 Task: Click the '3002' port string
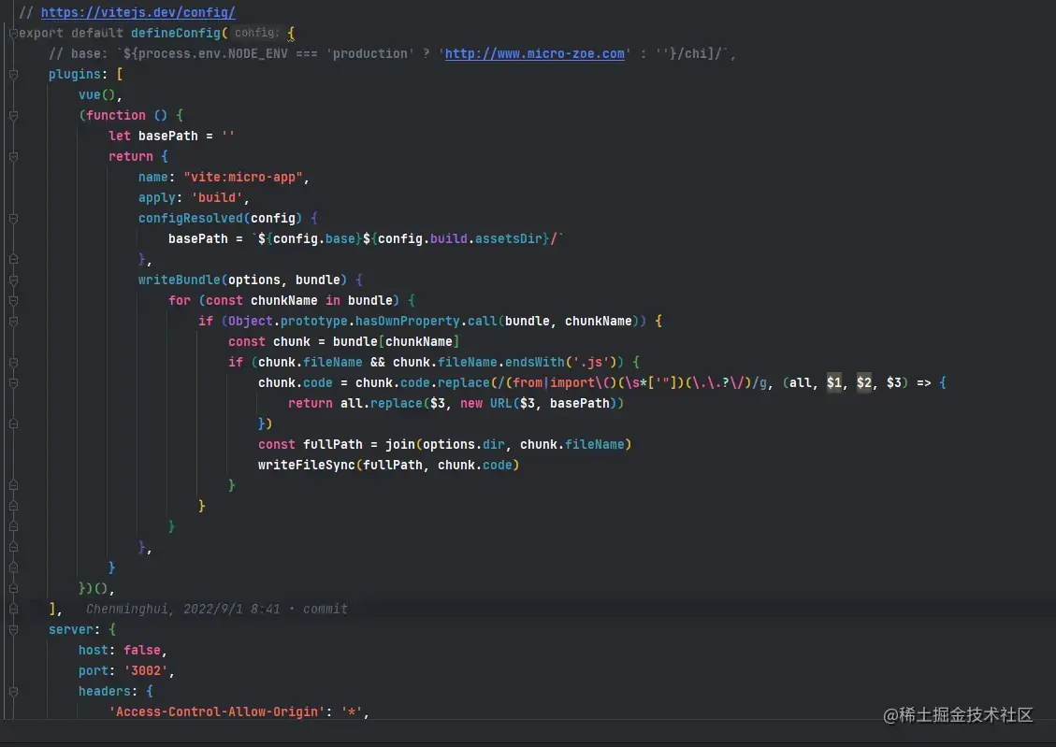pos(146,671)
